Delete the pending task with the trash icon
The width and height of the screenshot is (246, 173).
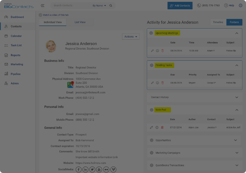coord(162,83)
